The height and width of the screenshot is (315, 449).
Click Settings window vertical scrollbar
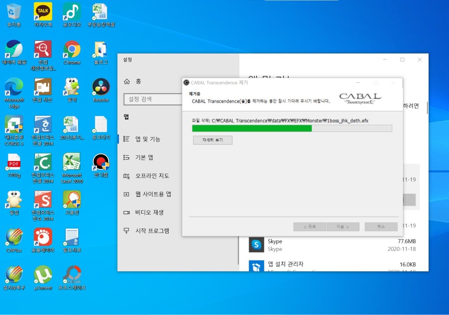[427, 108]
